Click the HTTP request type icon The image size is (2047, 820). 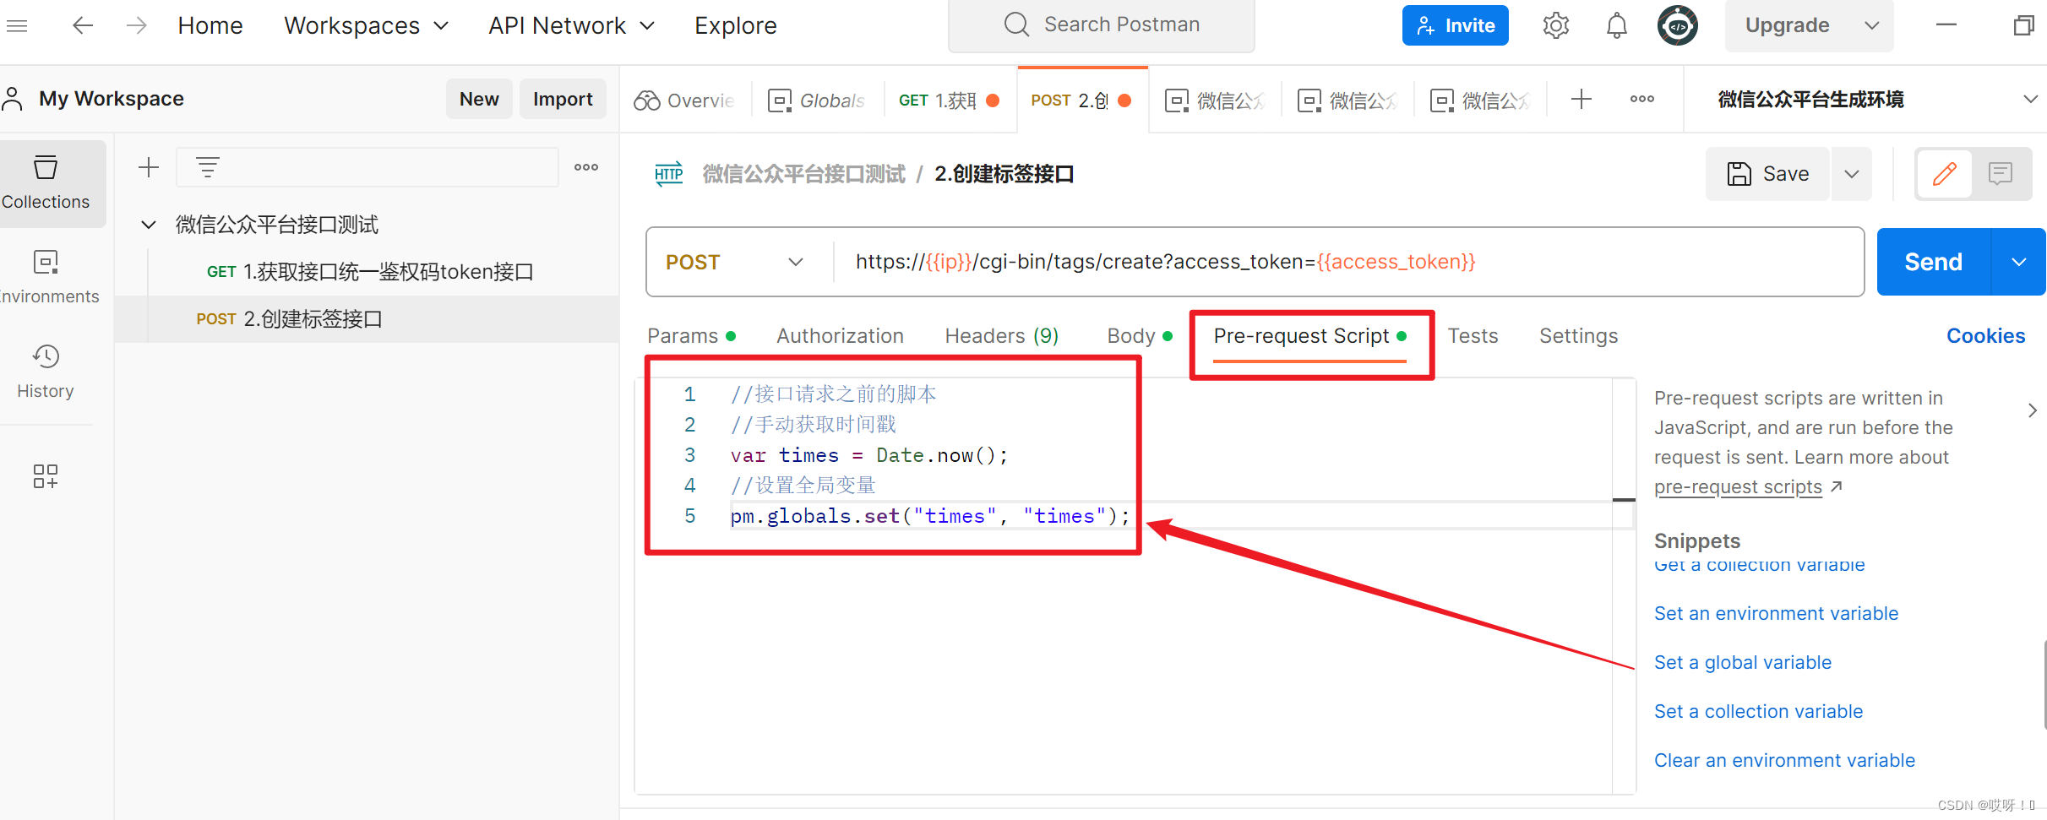[668, 174]
